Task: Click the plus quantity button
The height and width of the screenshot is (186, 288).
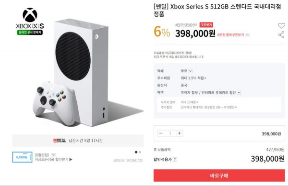Action: [179, 133]
